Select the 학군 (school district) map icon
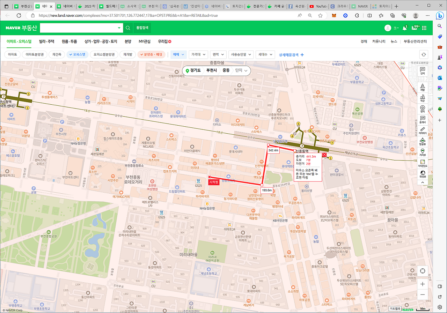Image resolution: width=447 pixels, height=313 pixels. pos(423,98)
